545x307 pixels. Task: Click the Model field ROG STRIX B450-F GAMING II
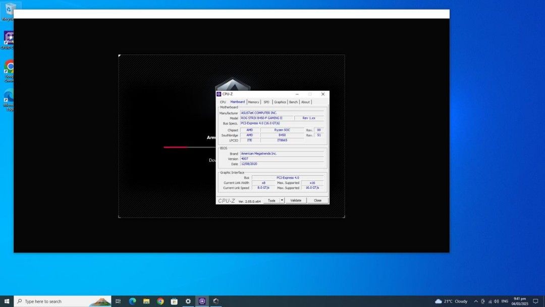[267, 118]
